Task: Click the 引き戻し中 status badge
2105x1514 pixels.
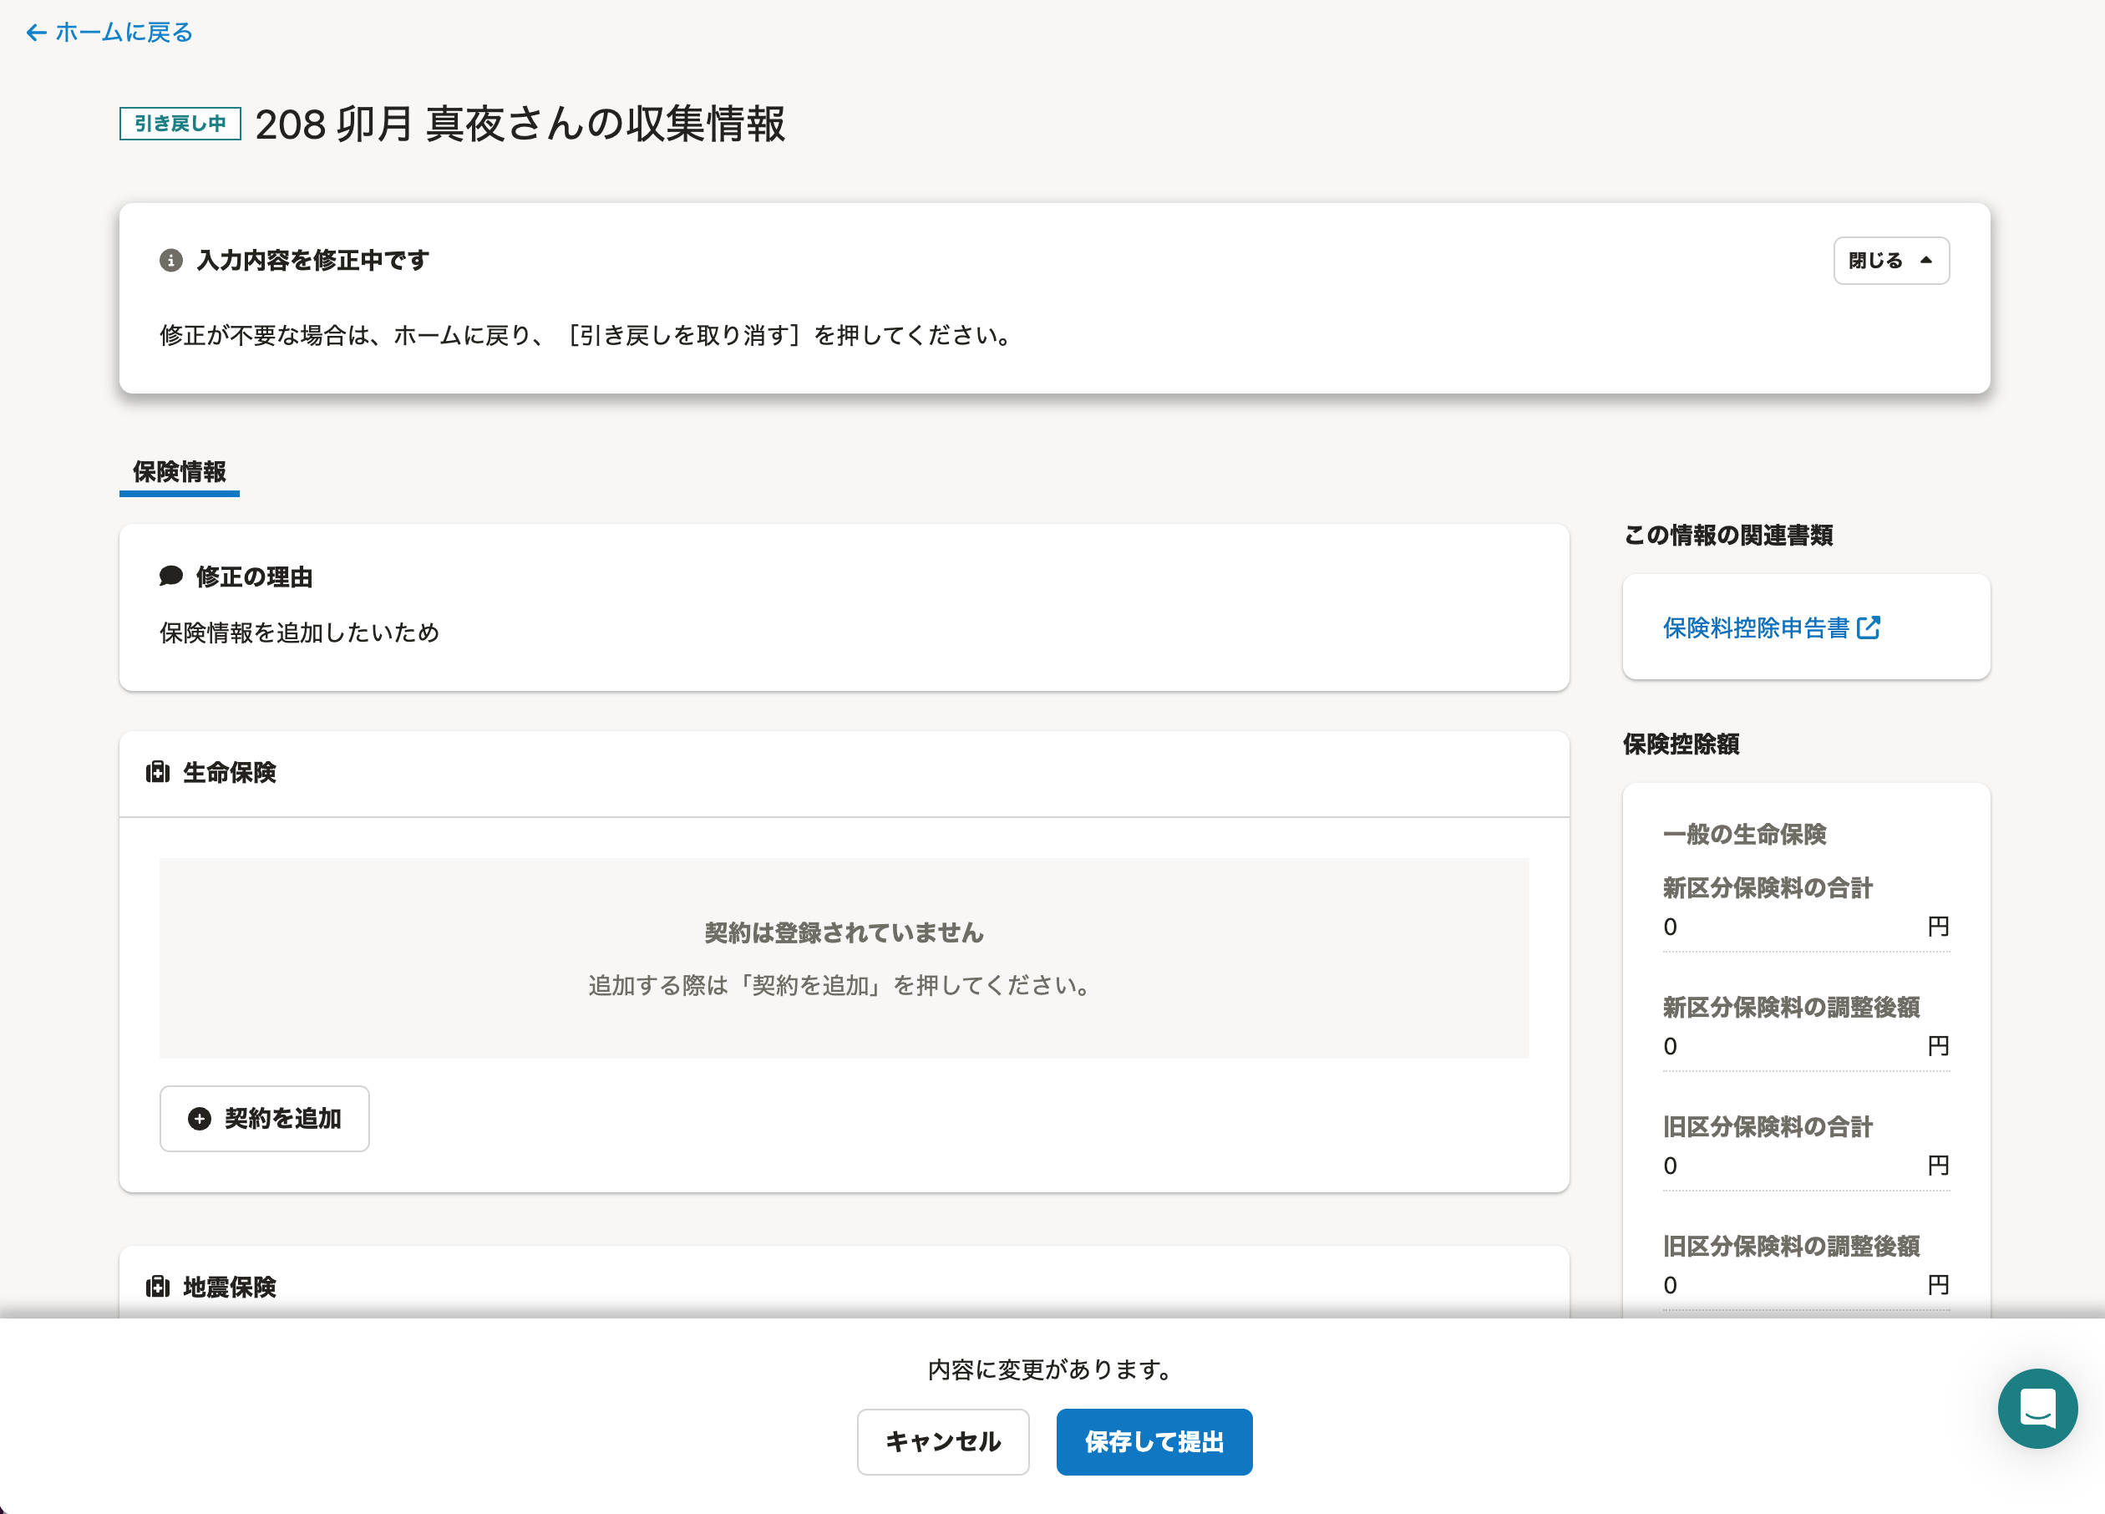Action: pyautogui.click(x=180, y=124)
